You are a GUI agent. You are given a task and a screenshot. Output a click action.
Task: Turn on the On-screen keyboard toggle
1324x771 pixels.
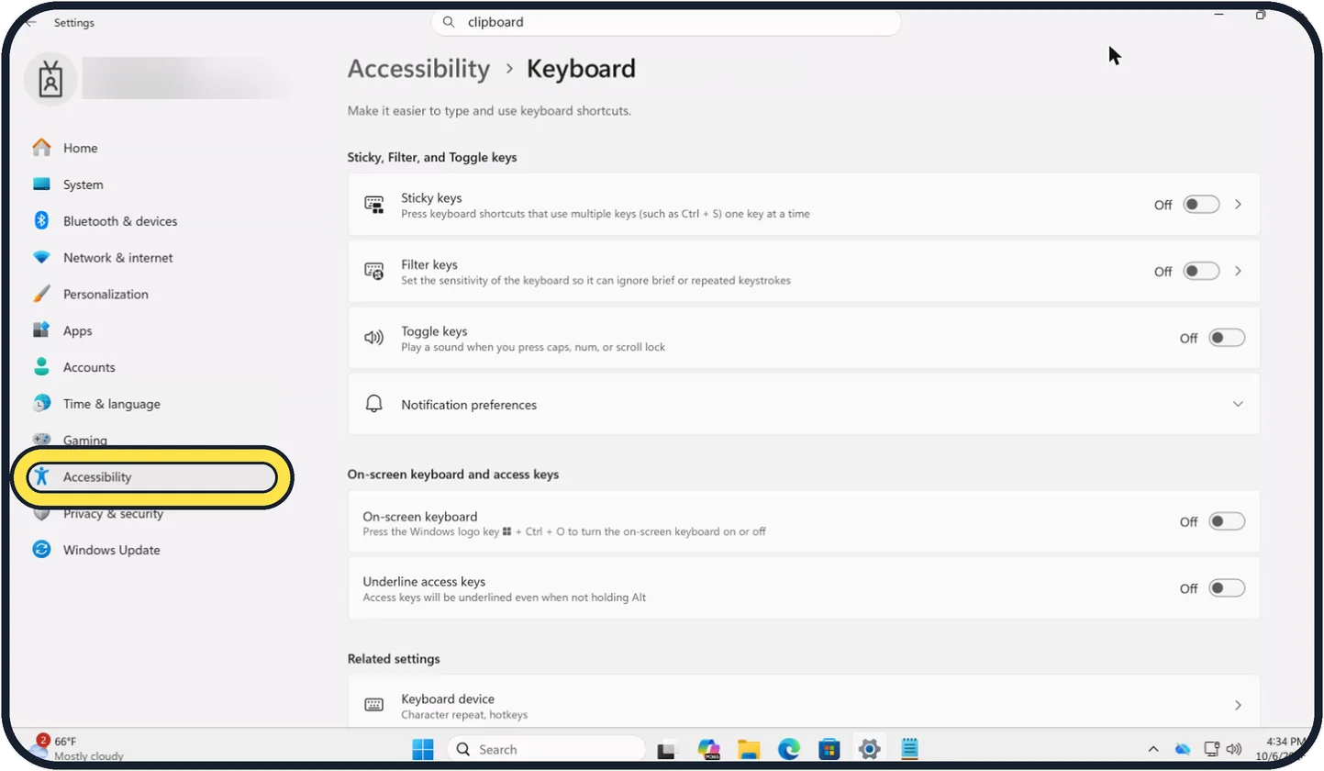pyautogui.click(x=1227, y=521)
